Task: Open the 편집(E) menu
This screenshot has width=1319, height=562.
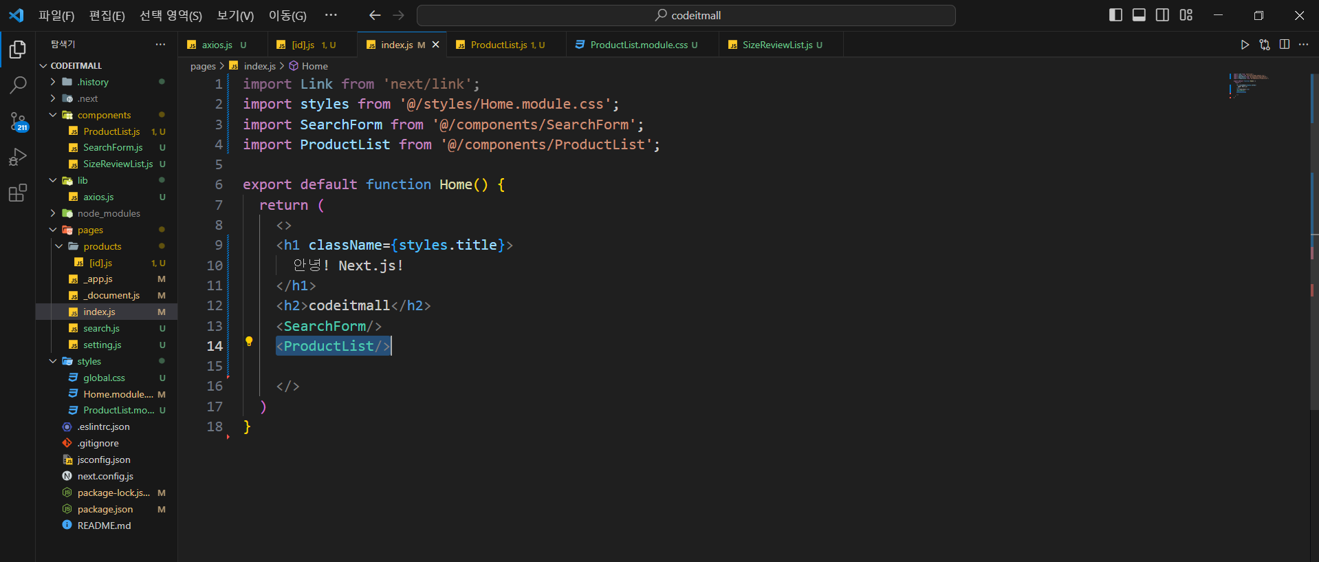Action: coord(107,15)
